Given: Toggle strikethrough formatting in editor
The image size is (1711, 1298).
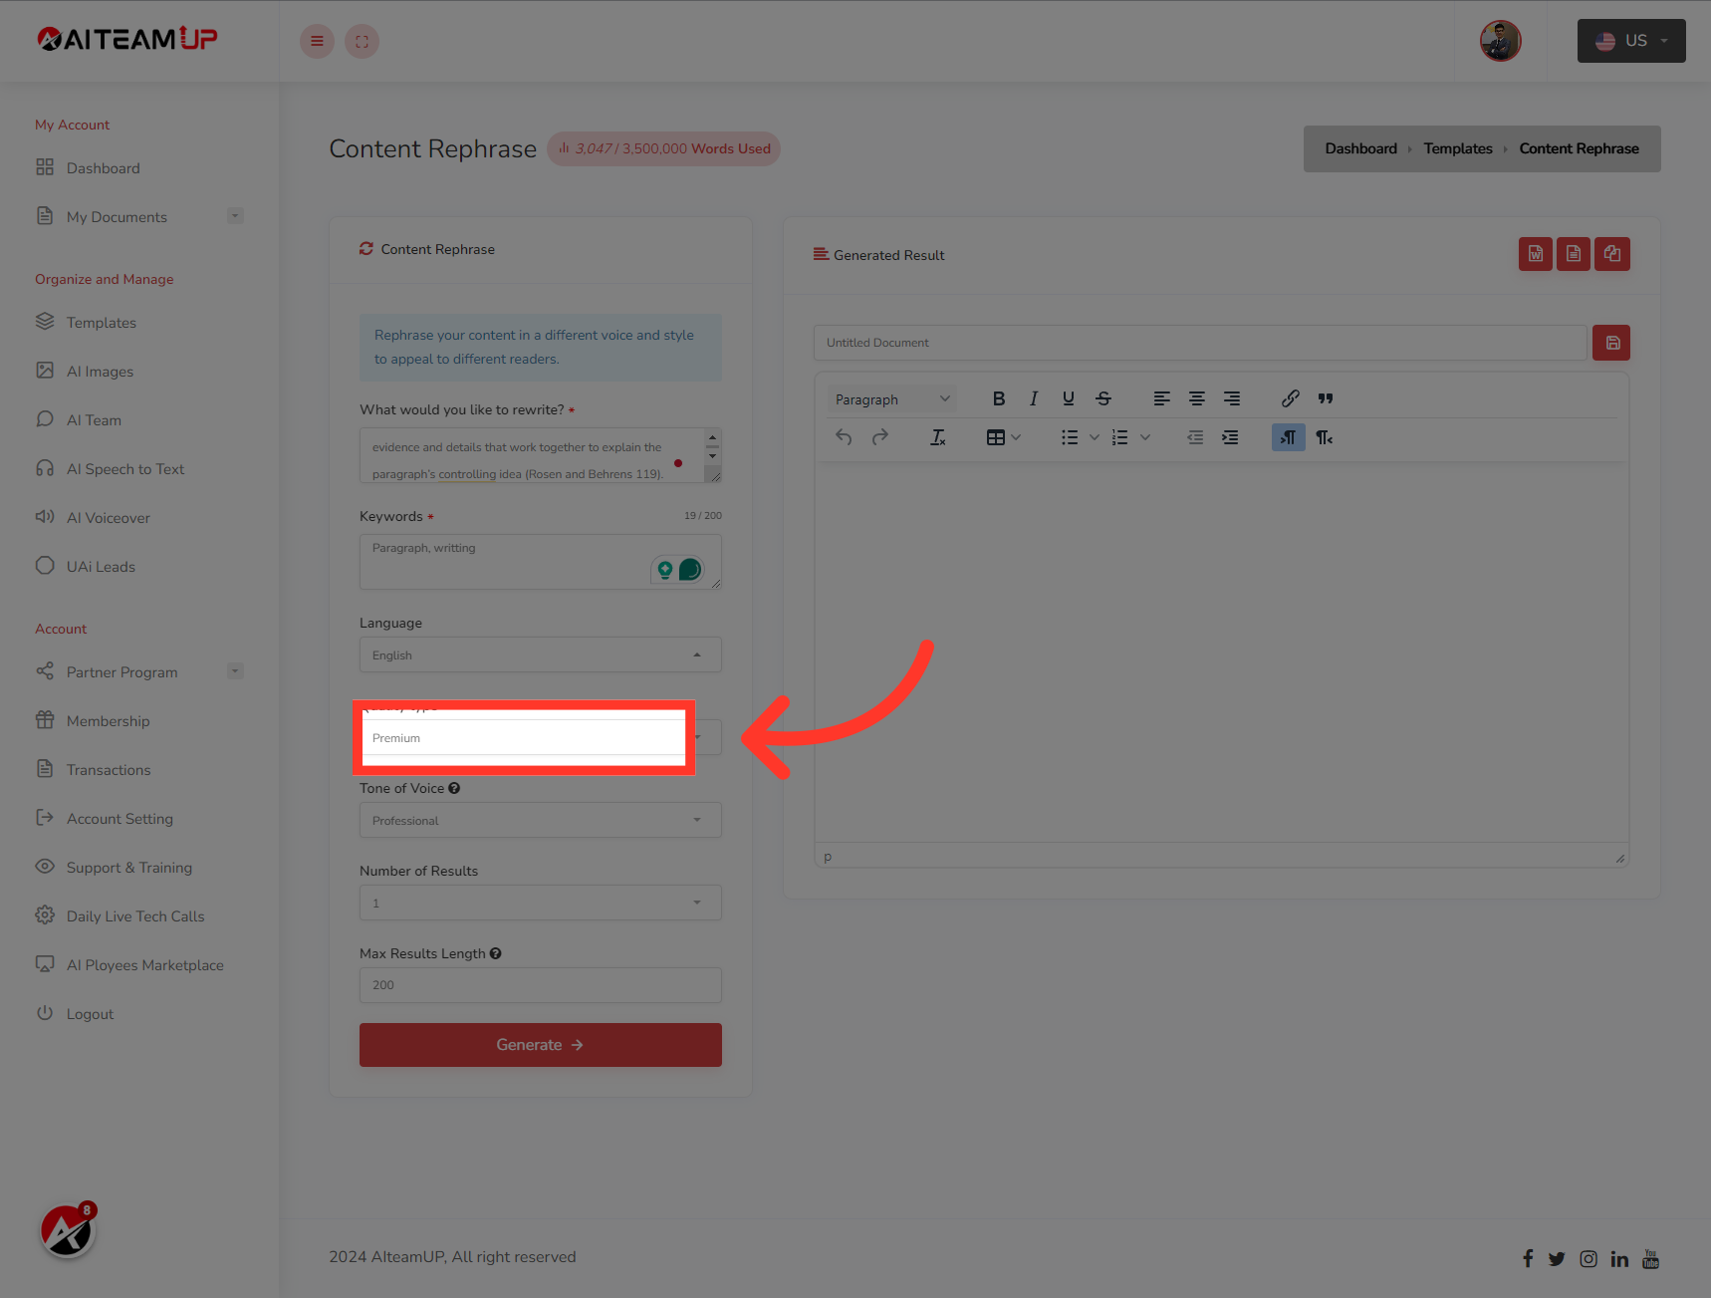Looking at the screenshot, I should pyautogui.click(x=1103, y=398).
